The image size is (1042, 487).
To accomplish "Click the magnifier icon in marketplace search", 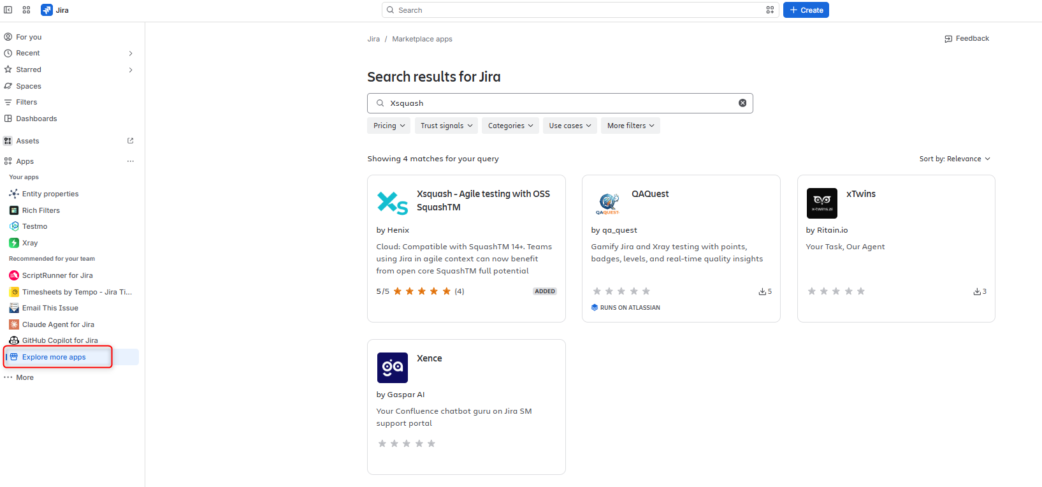I will [380, 103].
